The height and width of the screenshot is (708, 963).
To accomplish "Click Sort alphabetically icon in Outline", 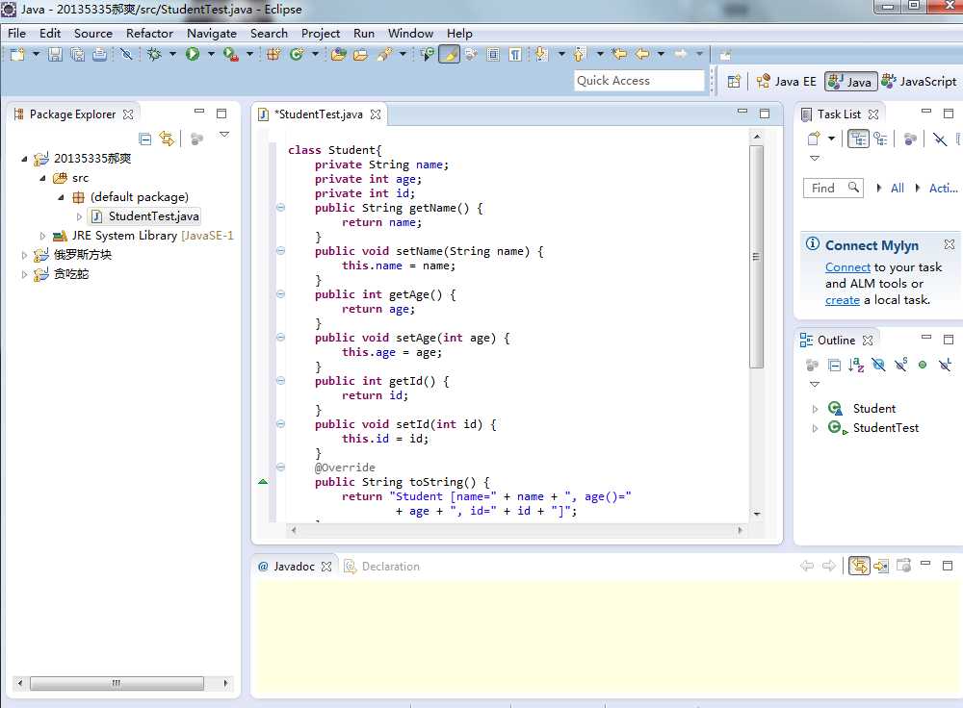I will (x=856, y=365).
